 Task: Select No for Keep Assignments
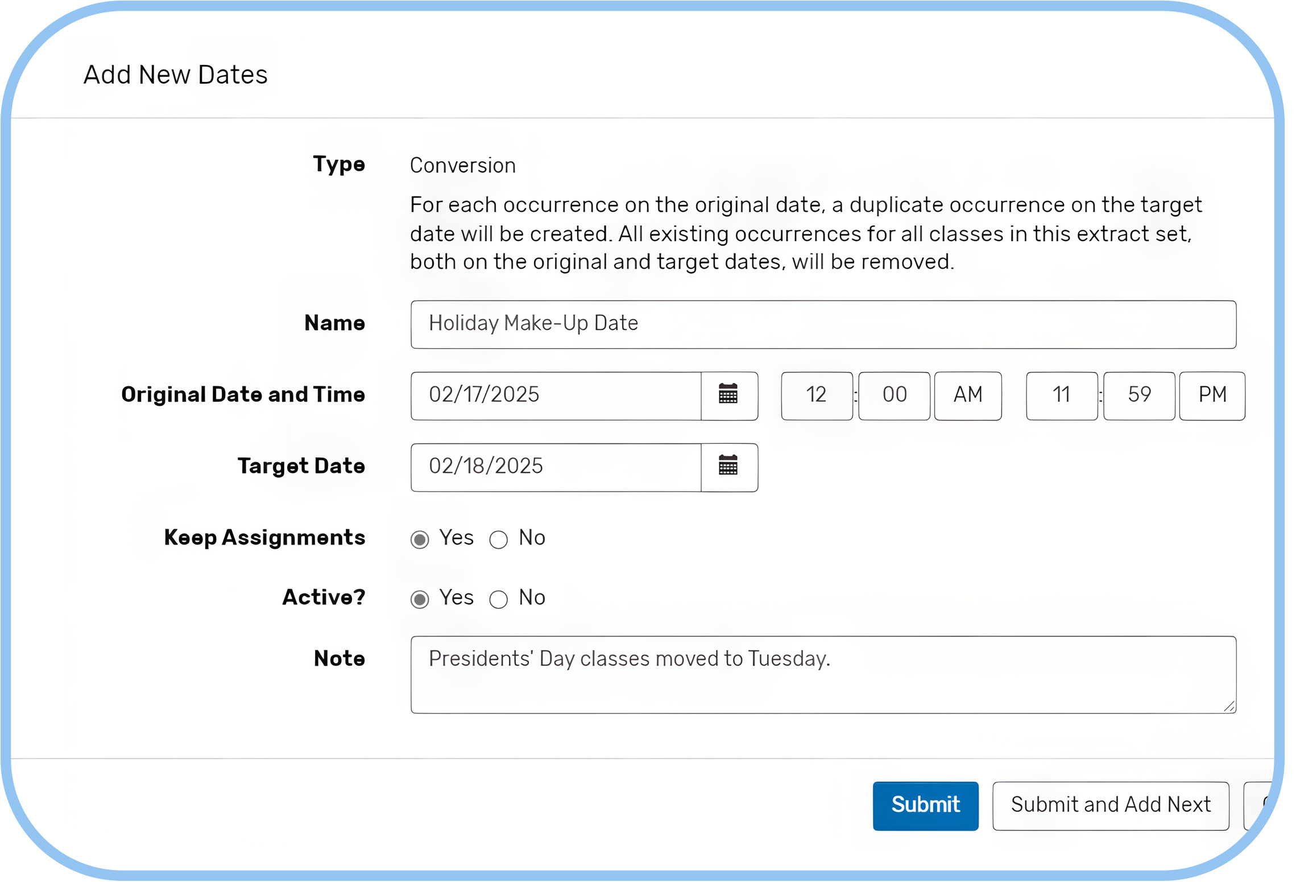coord(498,539)
